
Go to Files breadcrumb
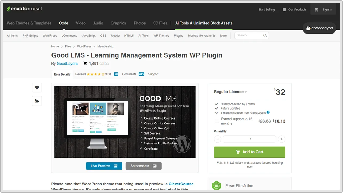click(68, 47)
